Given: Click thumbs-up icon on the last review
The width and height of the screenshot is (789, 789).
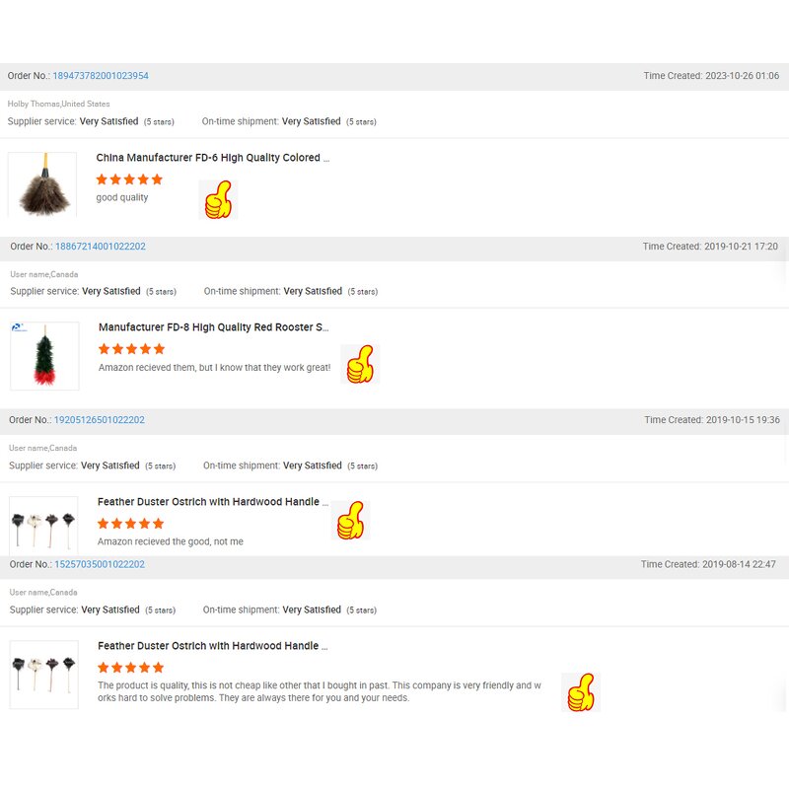Looking at the screenshot, I should pyautogui.click(x=581, y=691).
